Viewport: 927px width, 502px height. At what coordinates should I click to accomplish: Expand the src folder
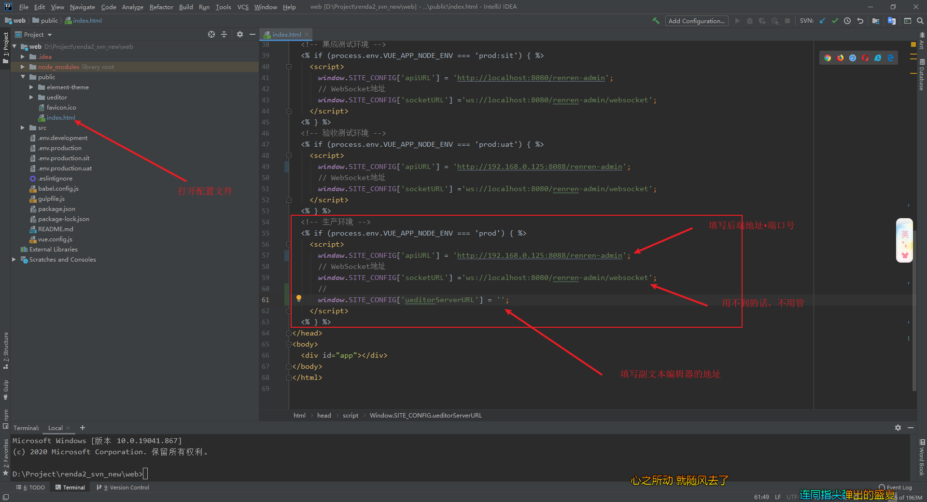23,128
